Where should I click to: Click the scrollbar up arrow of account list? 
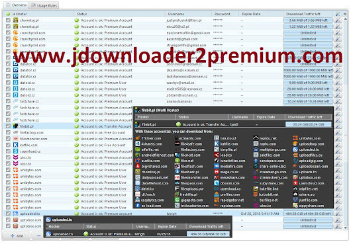pyautogui.click(x=345, y=20)
